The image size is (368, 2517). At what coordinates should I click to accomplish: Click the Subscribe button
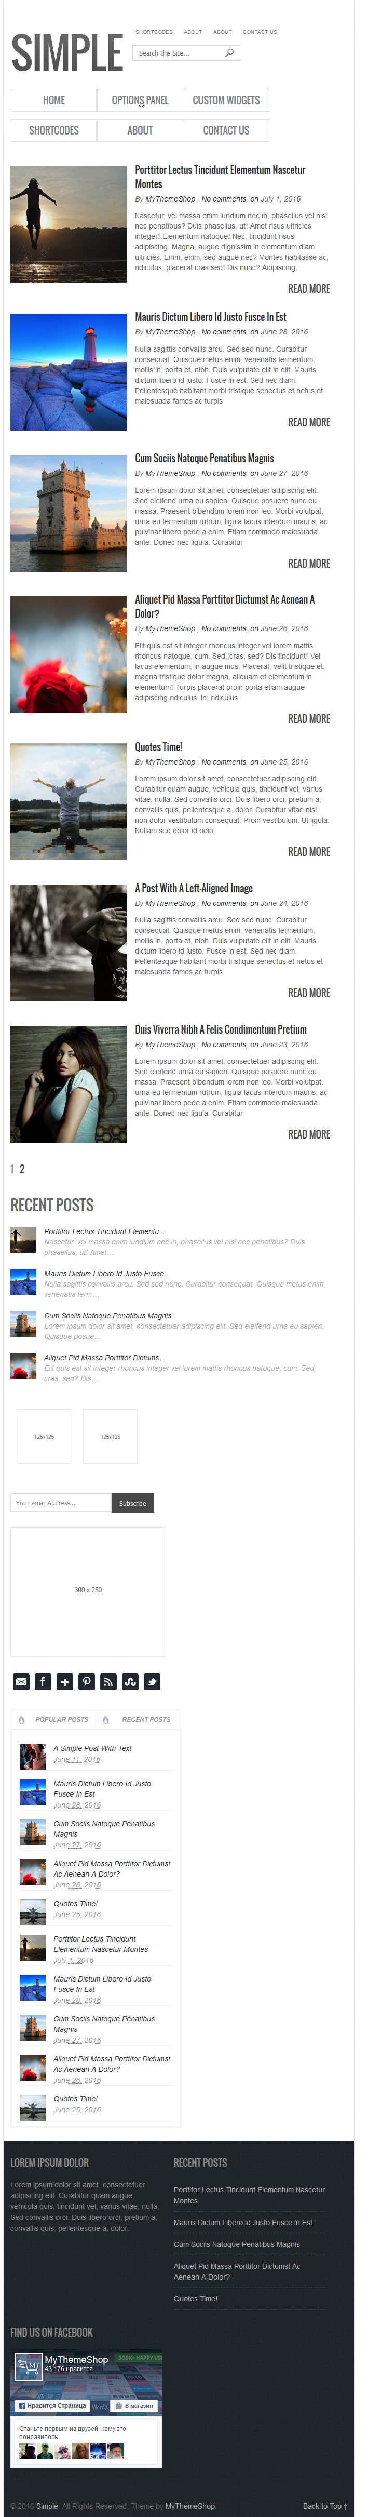[x=133, y=1503]
